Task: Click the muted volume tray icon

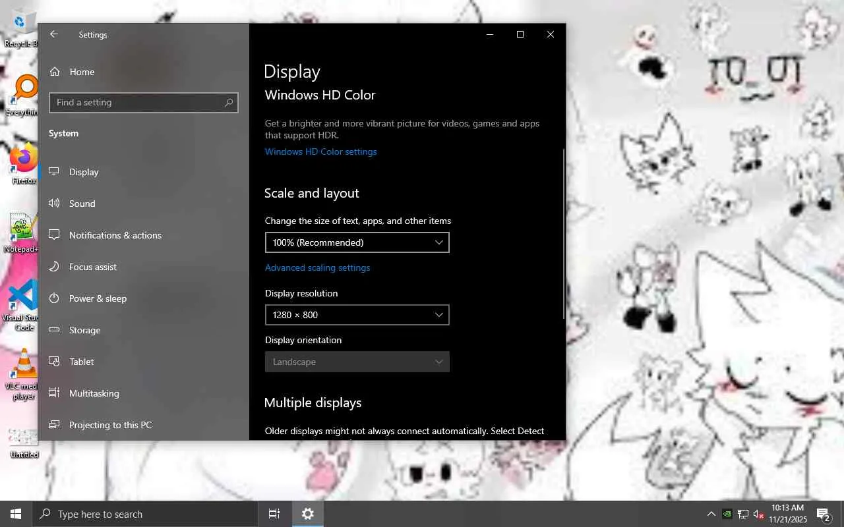Action: click(758, 514)
